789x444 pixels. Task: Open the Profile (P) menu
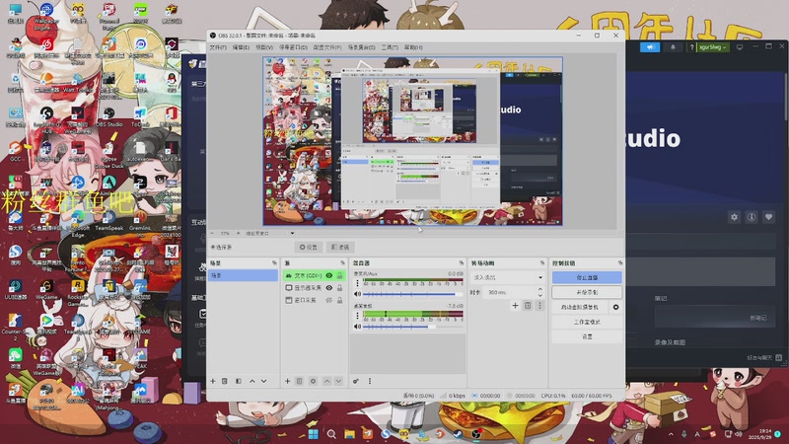[327, 47]
